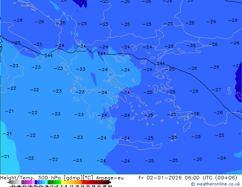This screenshot has height=187, width=242.
Task: Select the '[°C]' unit label
Action: (x=88, y=178)
